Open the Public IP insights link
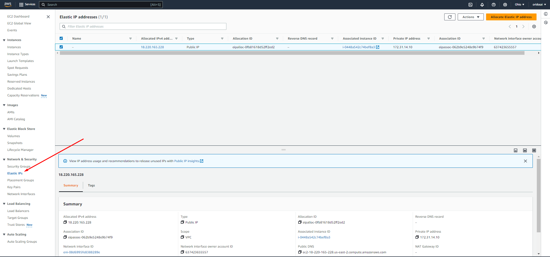Screen dimensions: 550x257 189,161
